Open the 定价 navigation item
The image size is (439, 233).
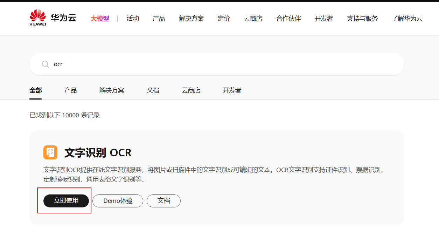[224, 19]
